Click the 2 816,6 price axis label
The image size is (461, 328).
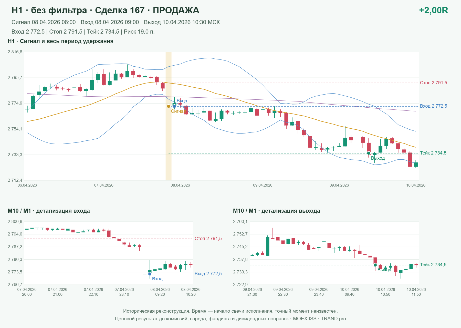pyautogui.click(x=15, y=52)
